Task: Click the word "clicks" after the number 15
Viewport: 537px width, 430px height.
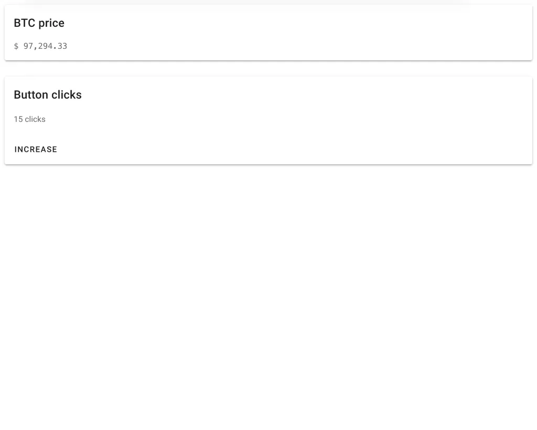Action: tap(35, 119)
